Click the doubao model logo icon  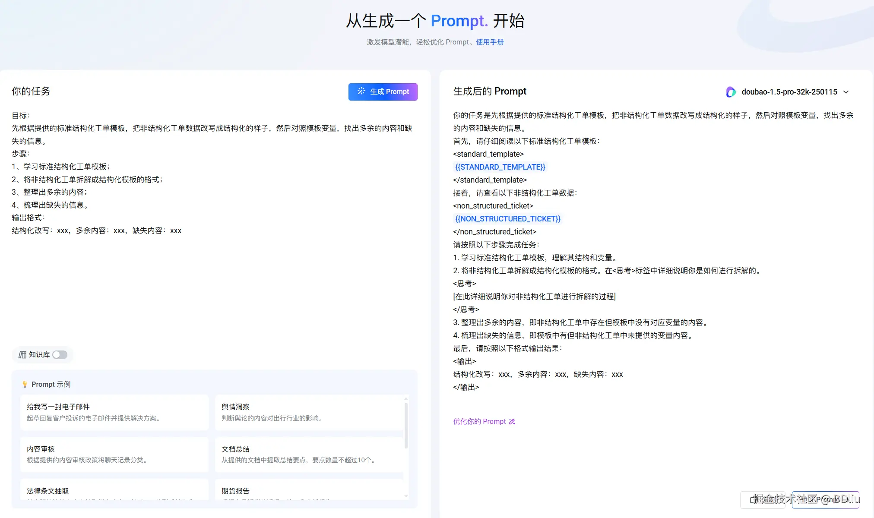click(x=731, y=92)
